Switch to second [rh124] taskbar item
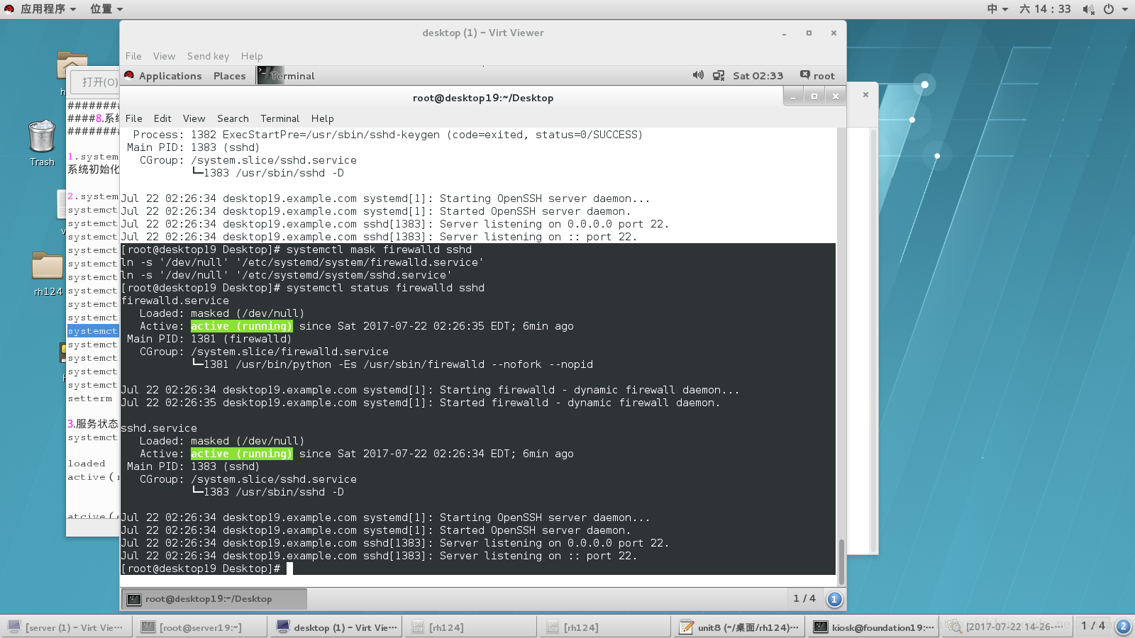 pyautogui.click(x=605, y=627)
